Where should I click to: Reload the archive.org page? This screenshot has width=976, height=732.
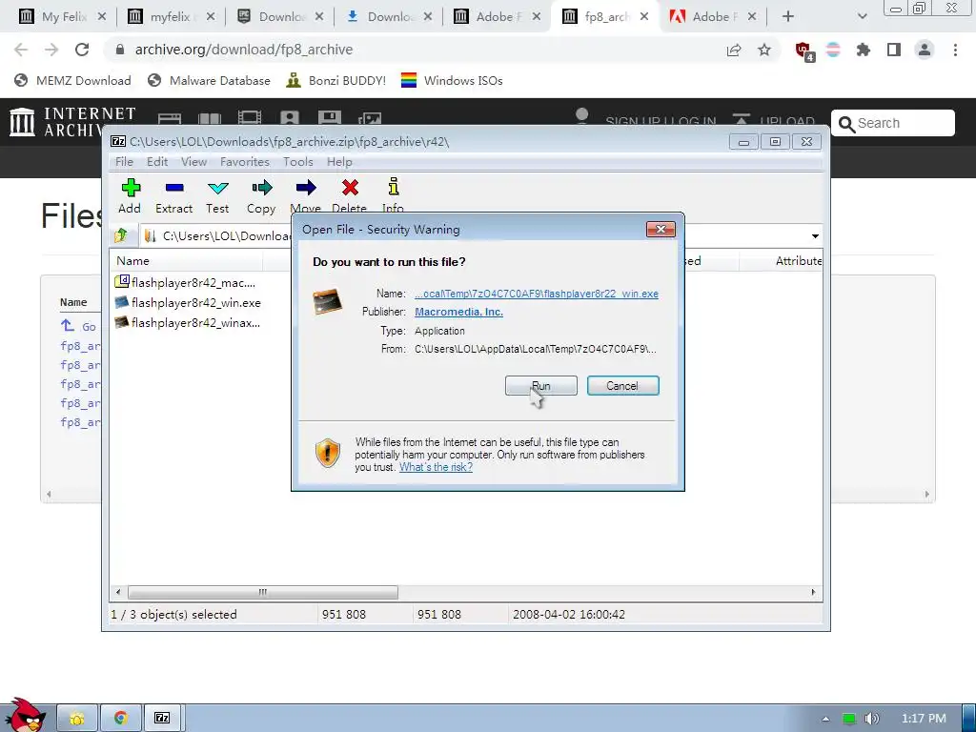click(82, 50)
